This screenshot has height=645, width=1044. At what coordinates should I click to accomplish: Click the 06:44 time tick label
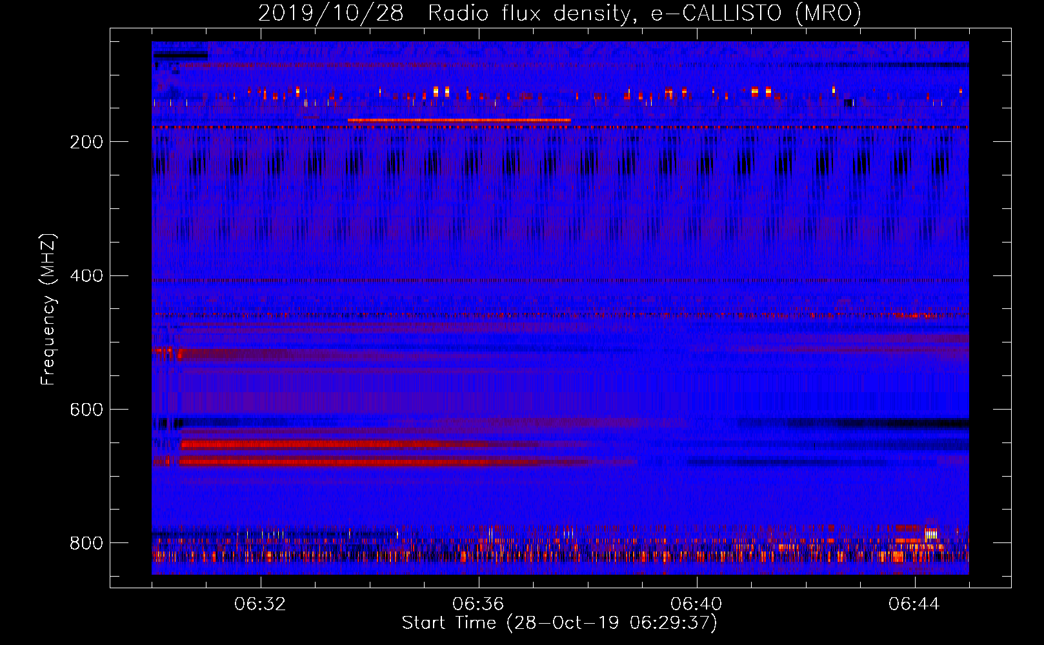914,604
